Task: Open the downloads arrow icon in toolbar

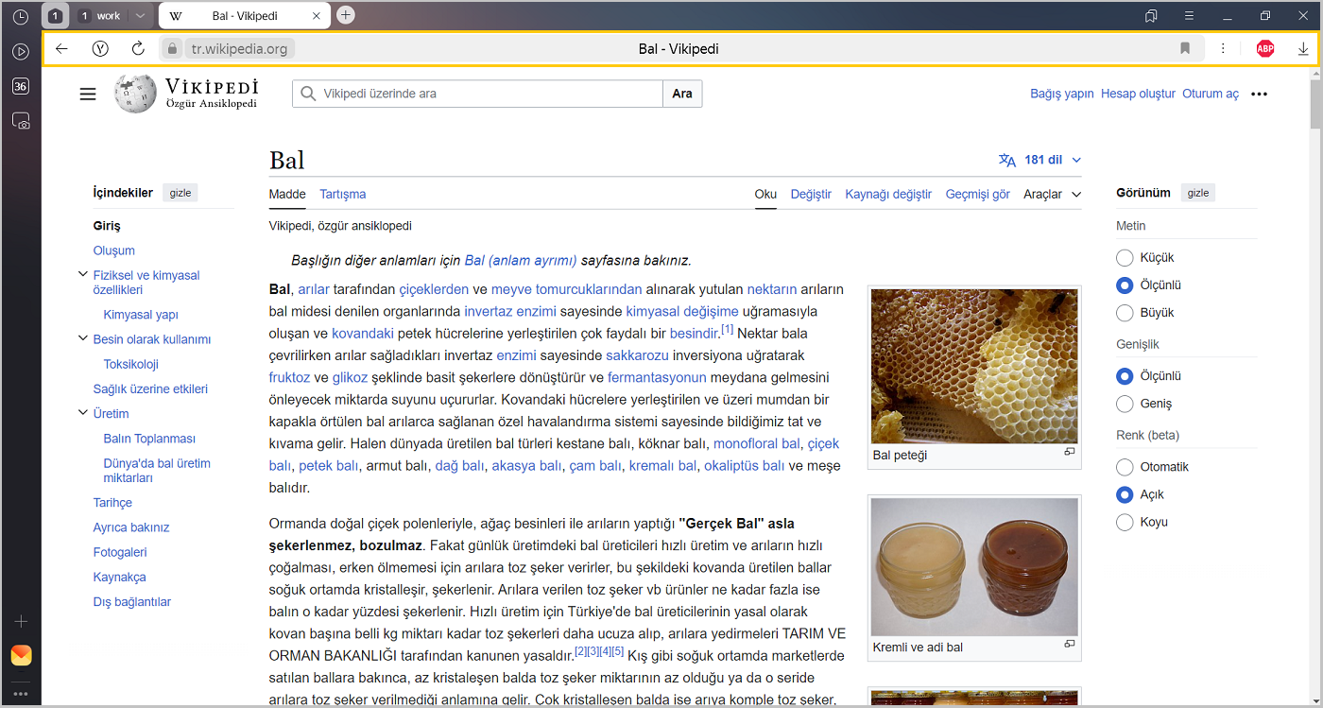Action: click(1303, 49)
